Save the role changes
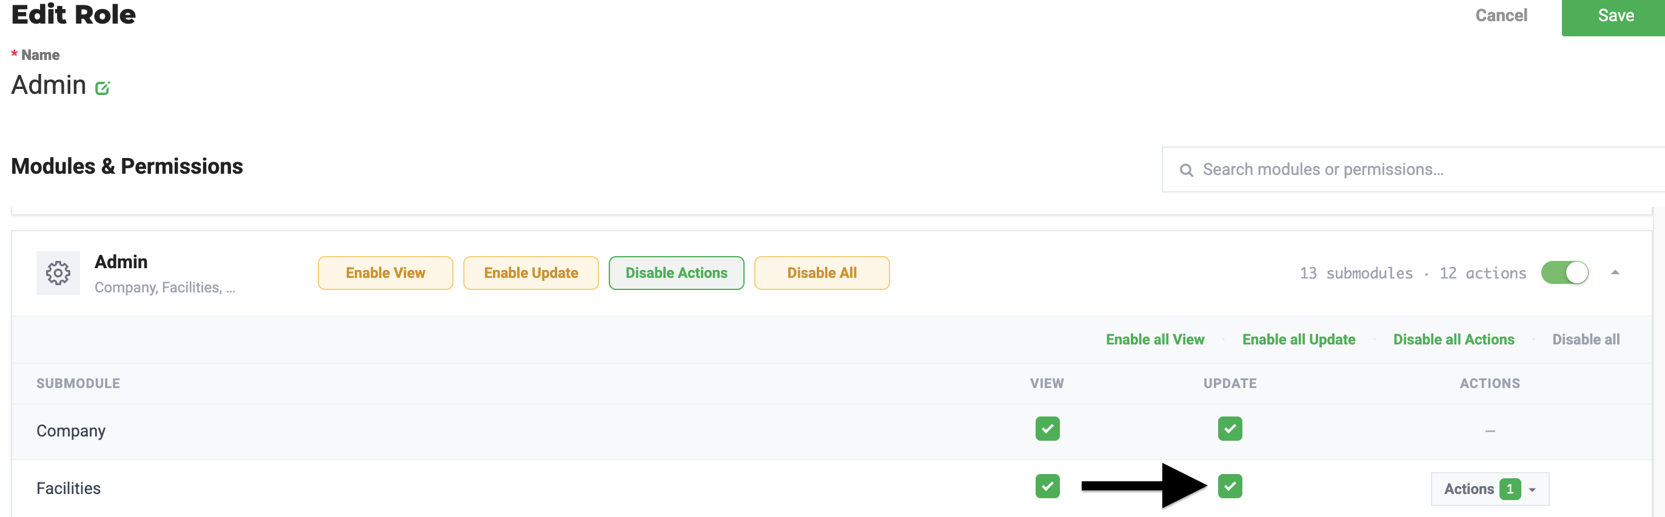 [x=1613, y=17]
